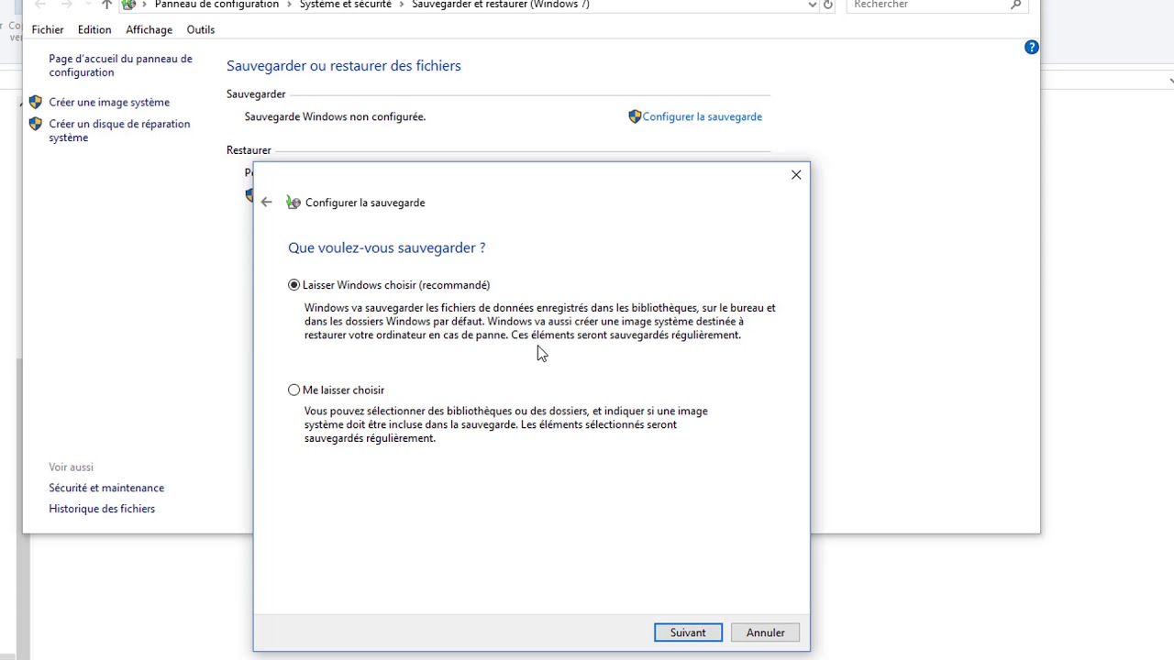Click the blue help question mark icon
The image size is (1174, 660).
(1031, 47)
